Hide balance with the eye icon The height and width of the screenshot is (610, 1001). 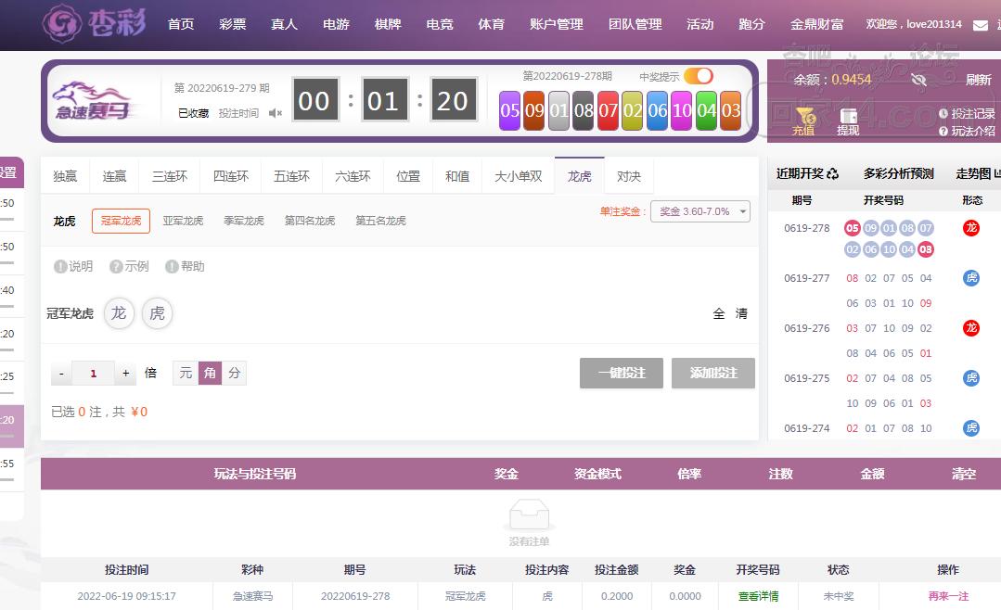coord(918,81)
